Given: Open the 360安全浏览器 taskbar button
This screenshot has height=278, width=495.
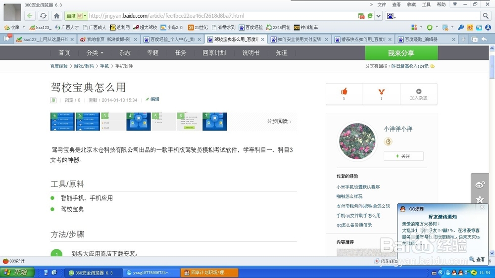Looking at the screenshot, I should 94,273.
